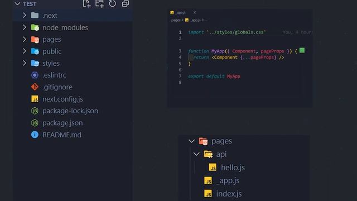
Task: Select the api folder label
Action: (x=221, y=155)
